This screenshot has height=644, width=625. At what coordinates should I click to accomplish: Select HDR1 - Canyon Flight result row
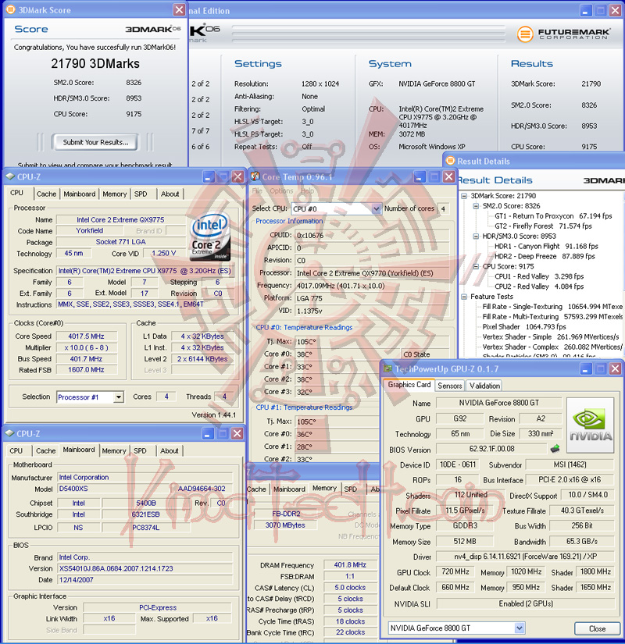click(x=546, y=246)
